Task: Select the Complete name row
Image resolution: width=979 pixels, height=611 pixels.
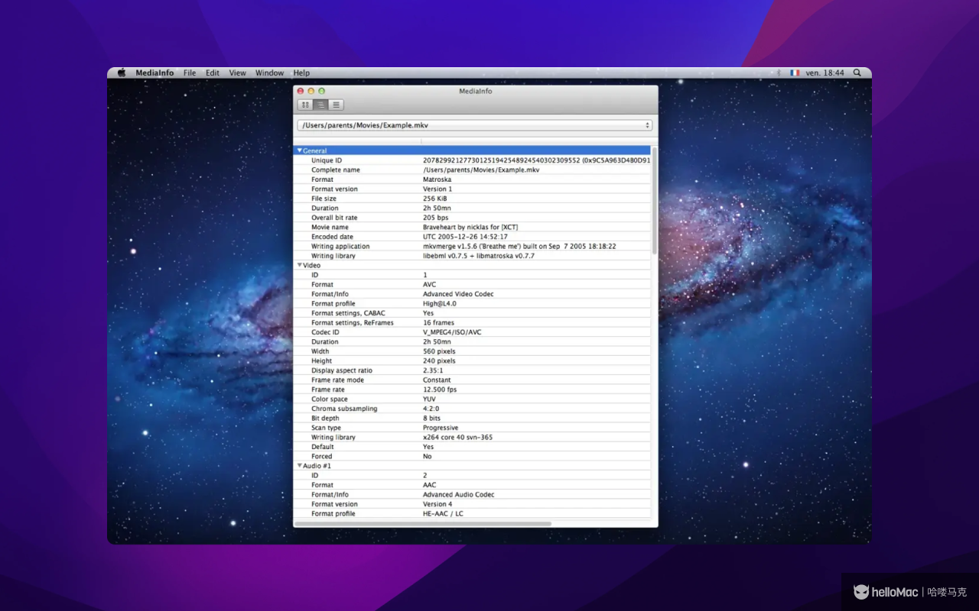Action: click(x=473, y=170)
